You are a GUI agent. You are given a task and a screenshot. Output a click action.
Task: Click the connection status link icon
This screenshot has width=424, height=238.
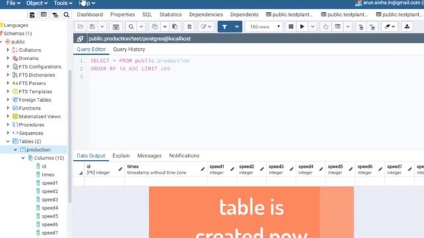point(80,38)
